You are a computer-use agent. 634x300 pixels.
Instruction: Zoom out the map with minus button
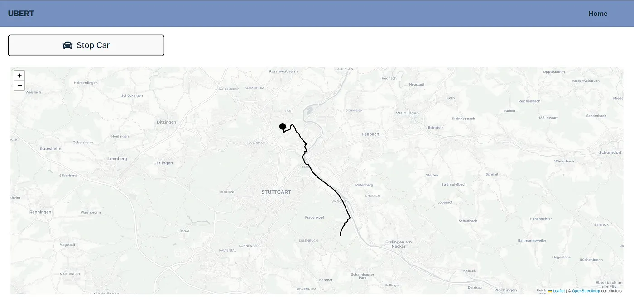19,86
